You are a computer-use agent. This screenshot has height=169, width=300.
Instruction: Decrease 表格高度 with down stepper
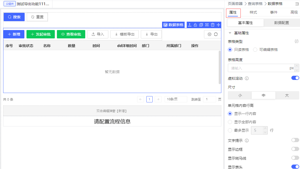pyautogui.click(x=297, y=70)
